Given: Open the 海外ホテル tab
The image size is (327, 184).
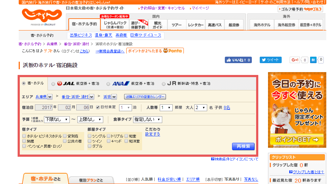Looking at the screenshot, I should [x=262, y=25].
